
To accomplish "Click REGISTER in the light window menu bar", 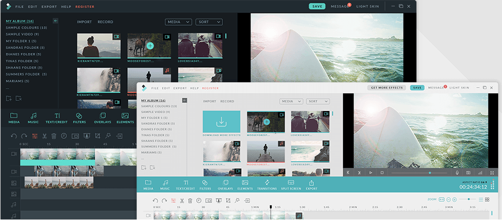I will [x=210, y=88].
